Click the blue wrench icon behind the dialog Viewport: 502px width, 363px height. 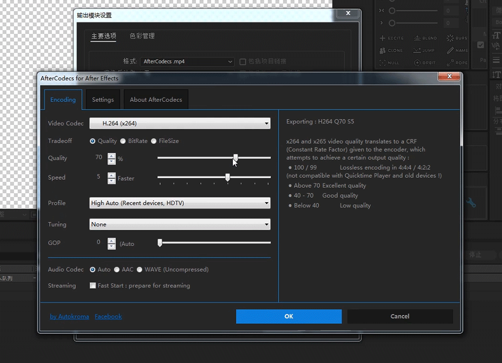[471, 203]
